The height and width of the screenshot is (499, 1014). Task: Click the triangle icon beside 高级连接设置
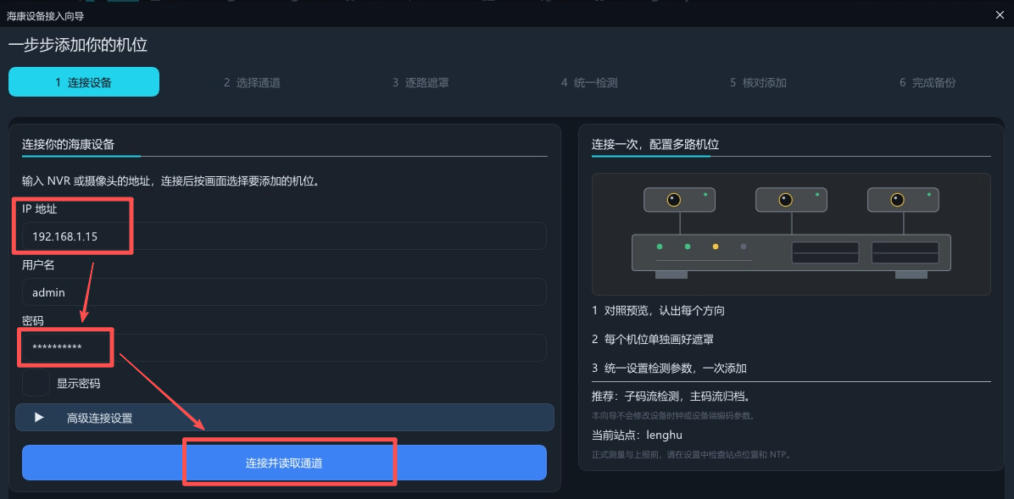pyautogui.click(x=39, y=418)
